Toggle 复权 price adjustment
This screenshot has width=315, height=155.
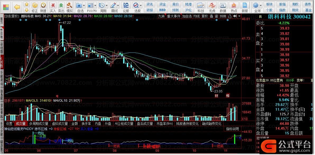tap(205, 16)
